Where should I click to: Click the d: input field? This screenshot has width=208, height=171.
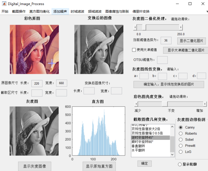[x=202, y=76]
